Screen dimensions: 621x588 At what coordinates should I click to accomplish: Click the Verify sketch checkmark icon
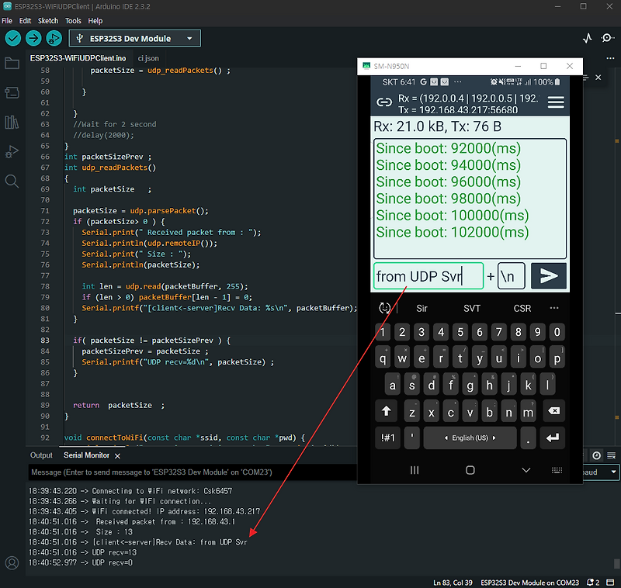coord(12,37)
